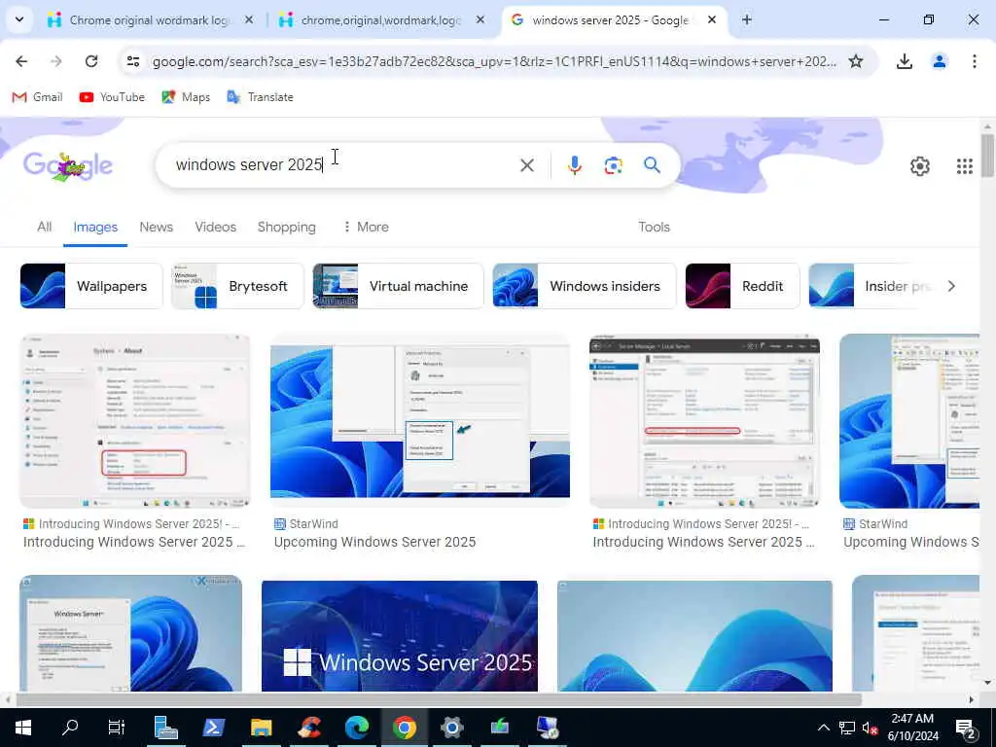Click the Chrome taskbar icon
The image size is (996, 747).
click(404, 728)
